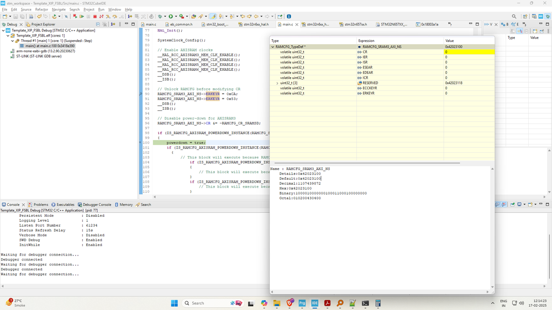
Task: Click the Suspend debug icon
Action: point(88,17)
